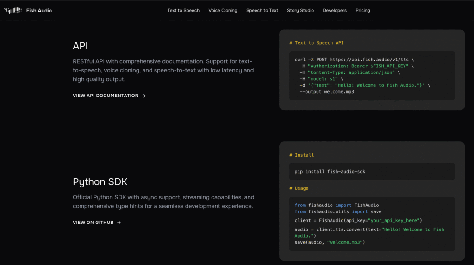The height and width of the screenshot is (265, 474).
Task: Click the Official Python SDK description paragraph
Action: (x=163, y=202)
